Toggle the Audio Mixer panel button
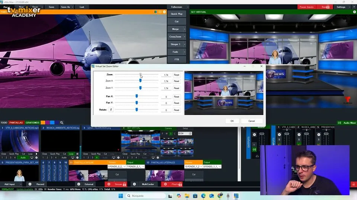The width and height of the screenshot is (357, 200). pyautogui.click(x=347, y=123)
